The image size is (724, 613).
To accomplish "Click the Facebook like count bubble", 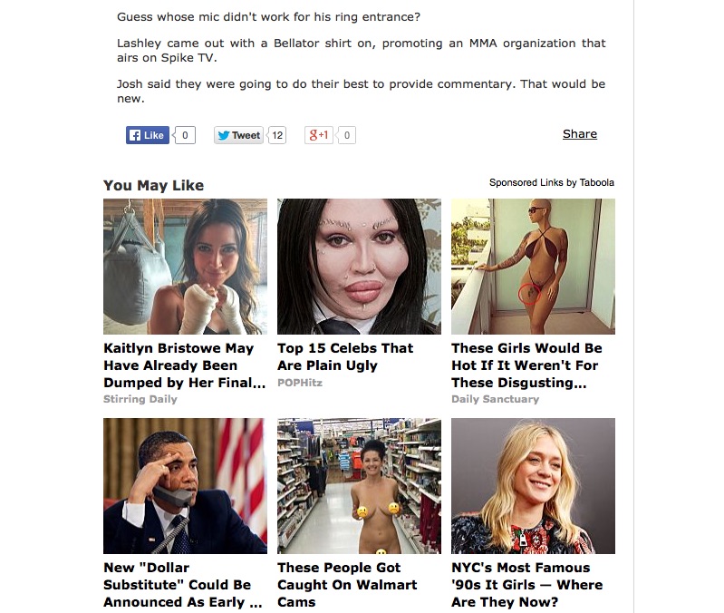I will (x=185, y=135).
